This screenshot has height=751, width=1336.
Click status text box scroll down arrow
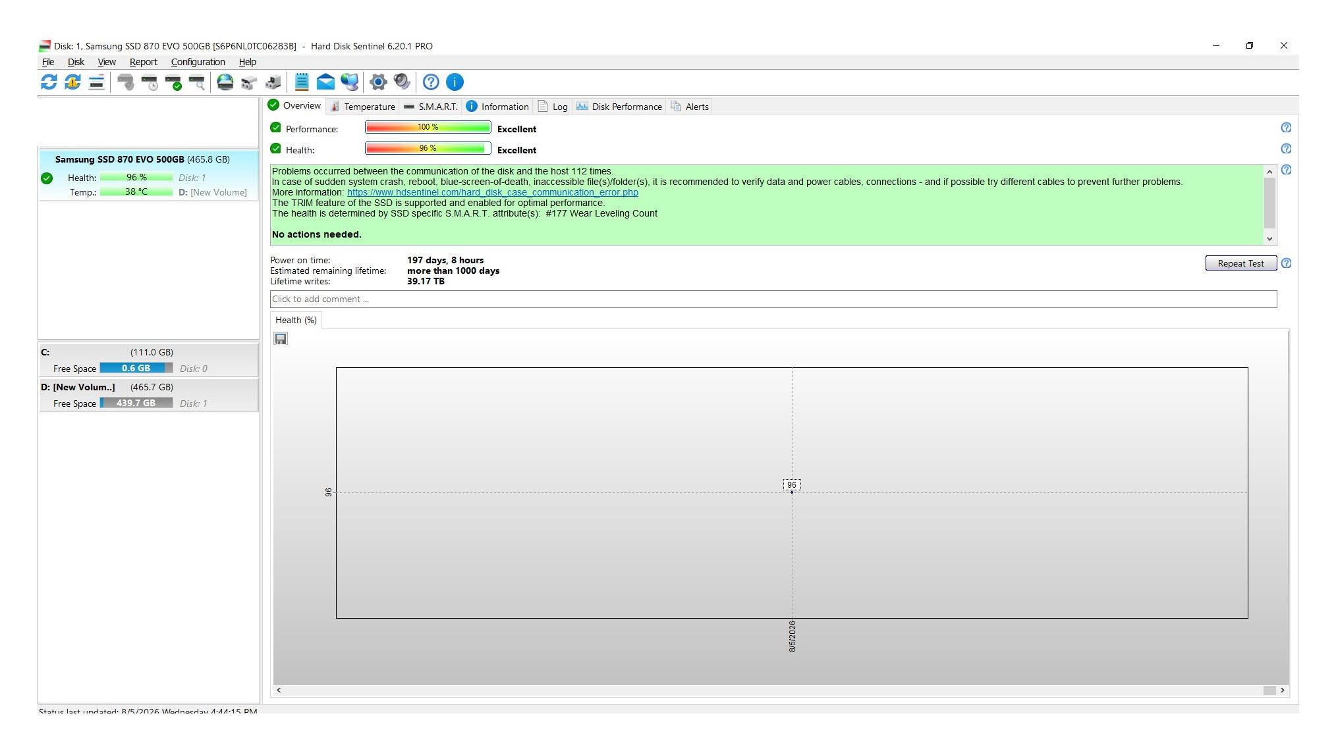1269,239
